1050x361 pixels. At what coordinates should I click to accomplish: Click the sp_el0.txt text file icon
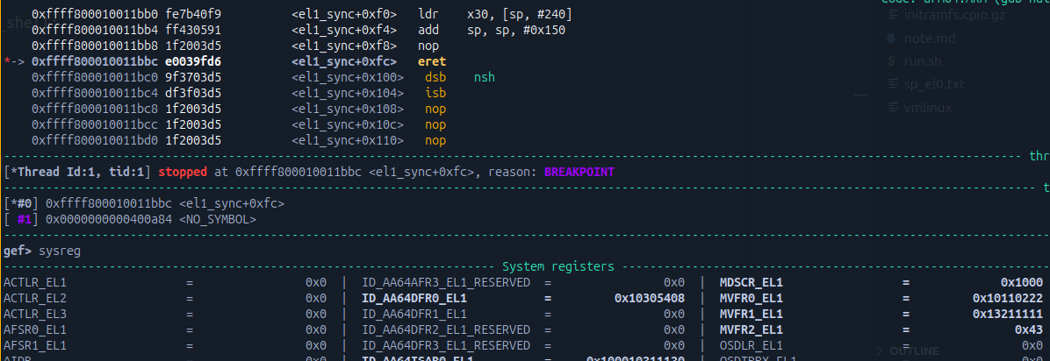click(892, 84)
